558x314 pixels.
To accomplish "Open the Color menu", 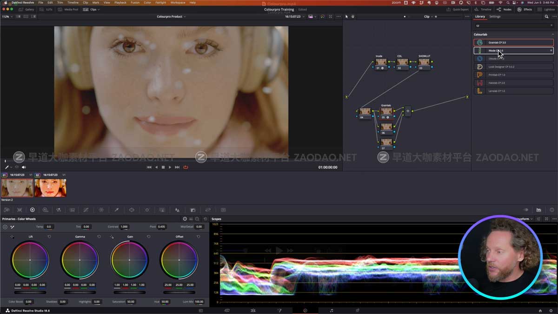I will tap(147, 3).
